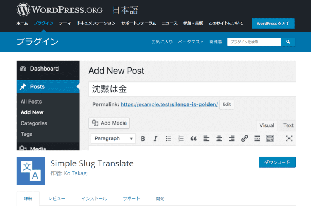
Task: Align text right
Action: pyautogui.click(x=232, y=138)
